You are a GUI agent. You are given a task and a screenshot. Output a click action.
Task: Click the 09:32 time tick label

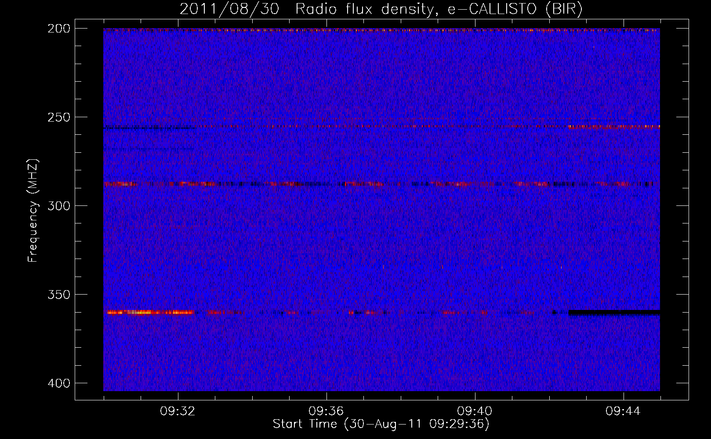[178, 411]
